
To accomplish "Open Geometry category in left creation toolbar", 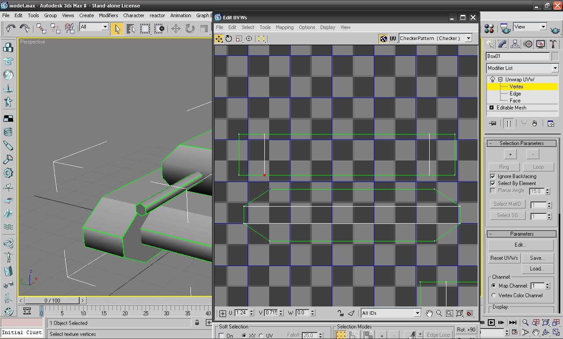I will tap(8, 47).
